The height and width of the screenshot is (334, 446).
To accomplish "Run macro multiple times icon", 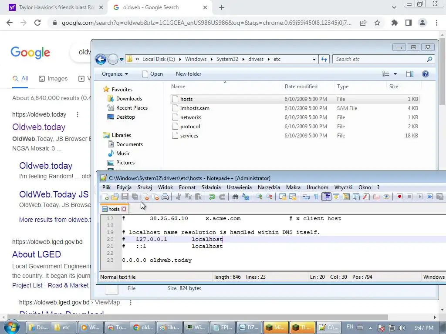I will (430, 197).
